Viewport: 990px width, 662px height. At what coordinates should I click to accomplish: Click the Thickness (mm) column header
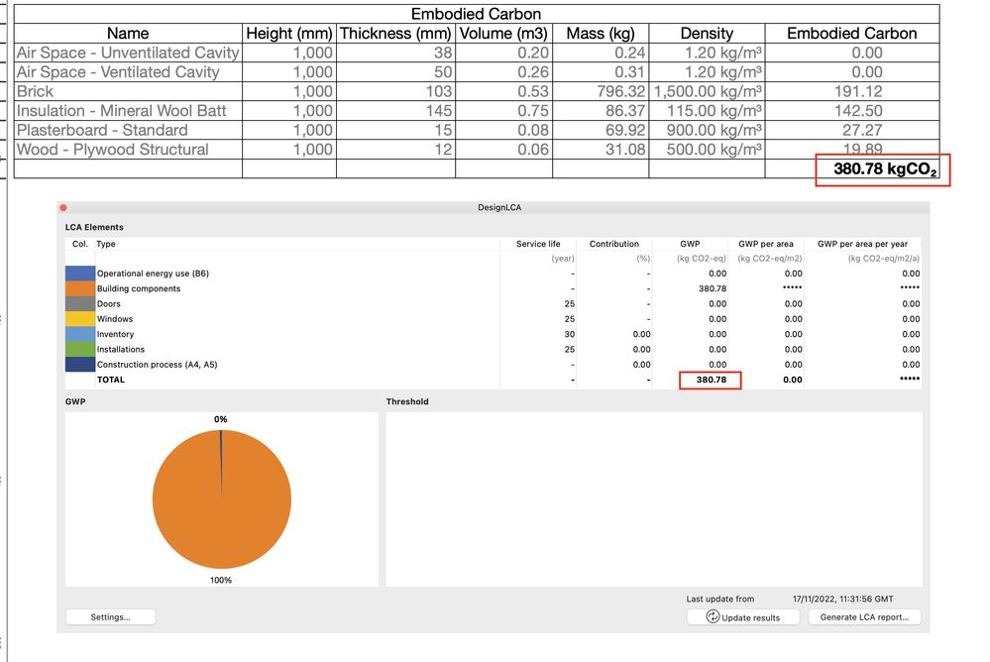click(x=395, y=34)
